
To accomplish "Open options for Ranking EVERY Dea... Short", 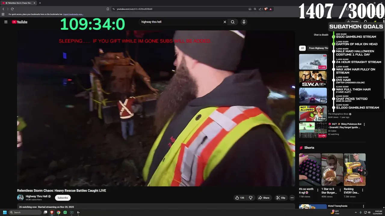I will [x=362, y=190].
